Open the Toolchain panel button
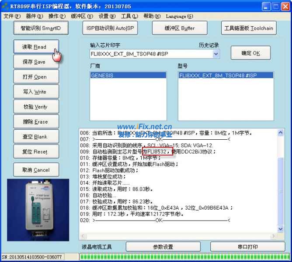This screenshot has height=262, width=292. coord(248,28)
